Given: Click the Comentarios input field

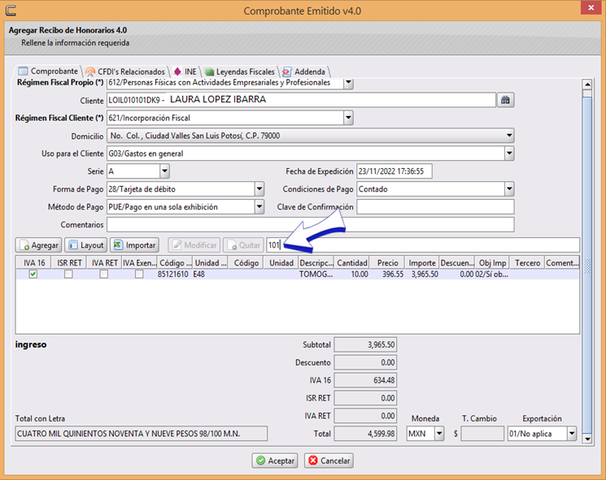Looking at the screenshot, I should tap(311, 224).
